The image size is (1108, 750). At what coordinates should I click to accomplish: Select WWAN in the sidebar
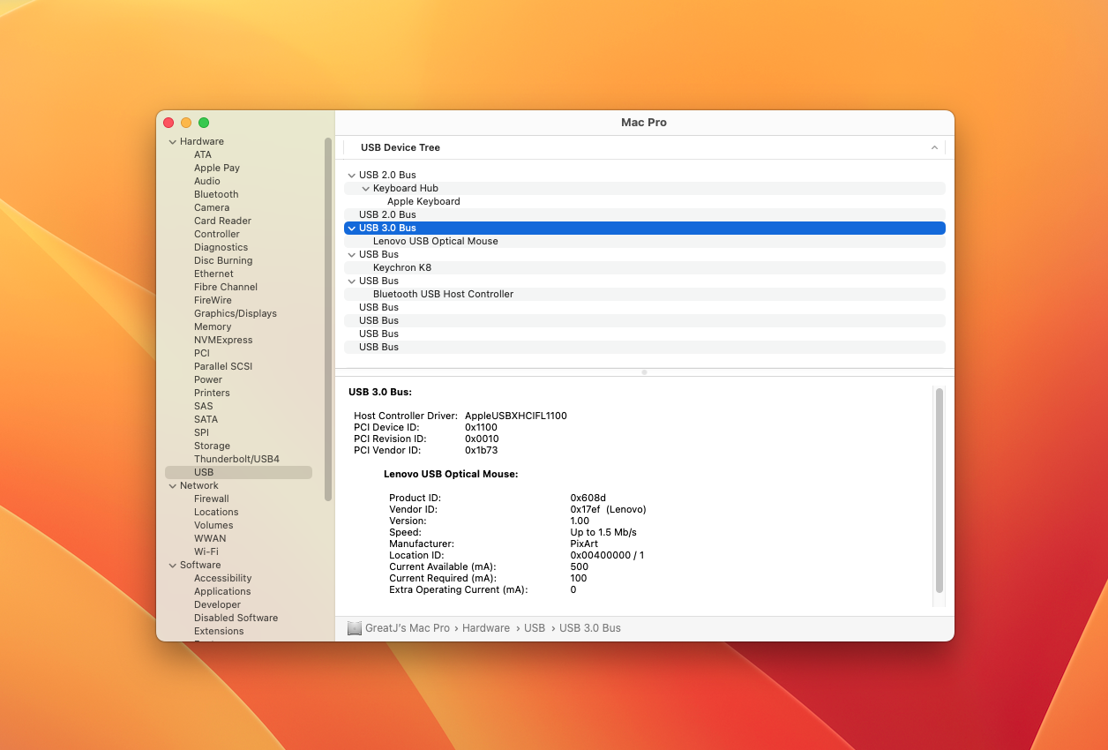[210, 538]
